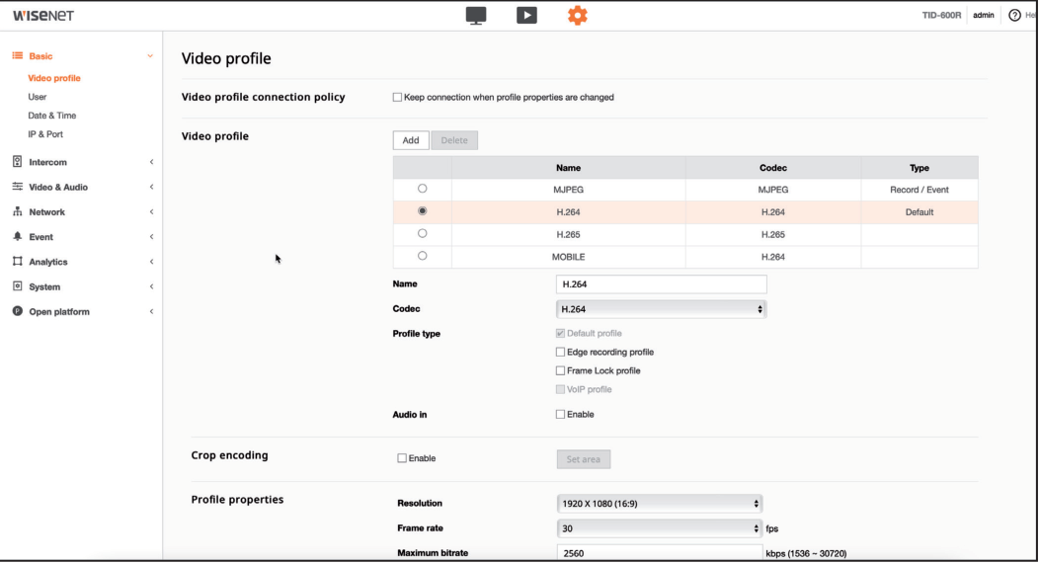Open User settings in sidebar

point(38,97)
